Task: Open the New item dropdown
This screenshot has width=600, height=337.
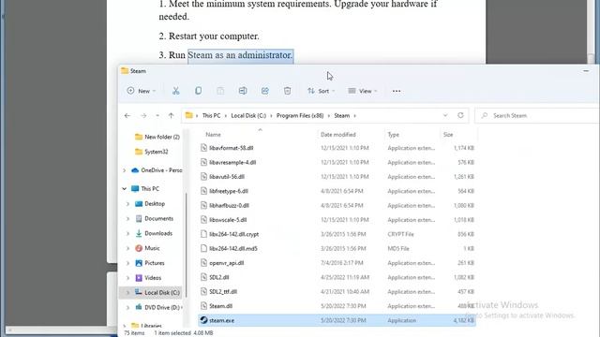Action: click(142, 91)
